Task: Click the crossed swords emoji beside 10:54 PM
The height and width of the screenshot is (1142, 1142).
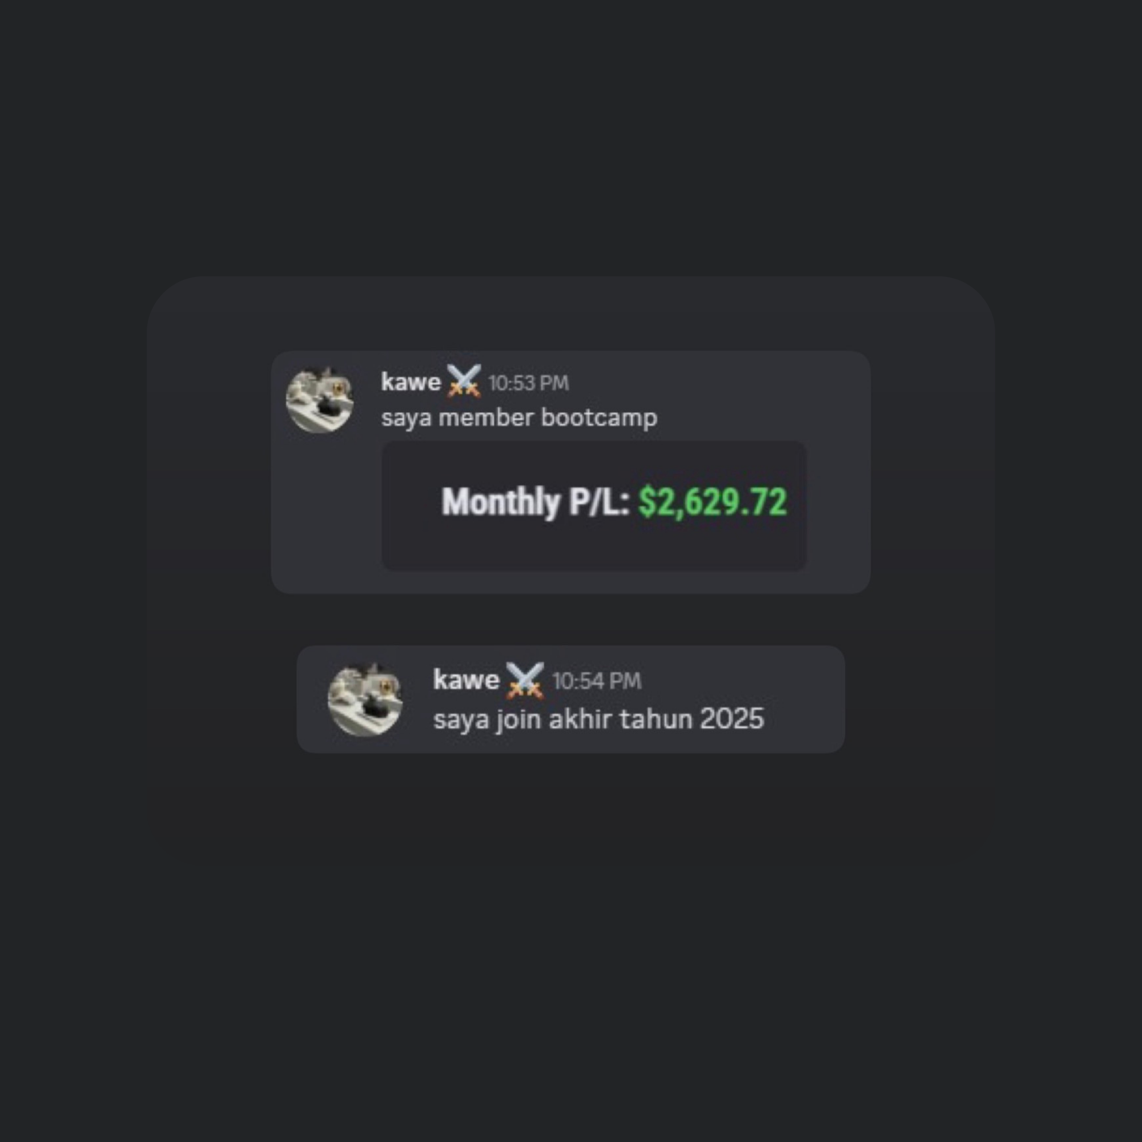Action: [525, 679]
